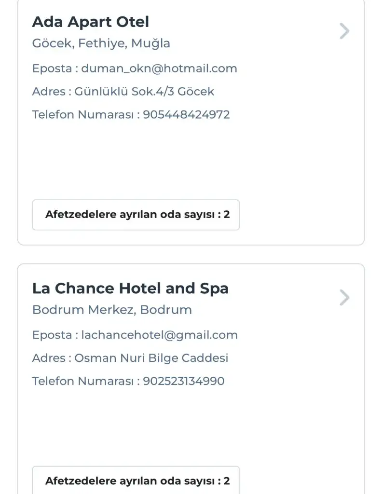Open La Chance Hotel details chevron arrow
This screenshot has height=494, width=382.
tap(344, 298)
